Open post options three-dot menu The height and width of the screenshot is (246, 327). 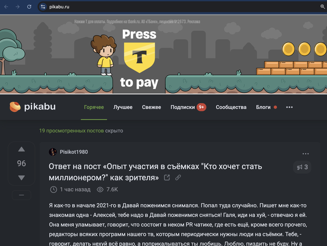click(x=306, y=154)
